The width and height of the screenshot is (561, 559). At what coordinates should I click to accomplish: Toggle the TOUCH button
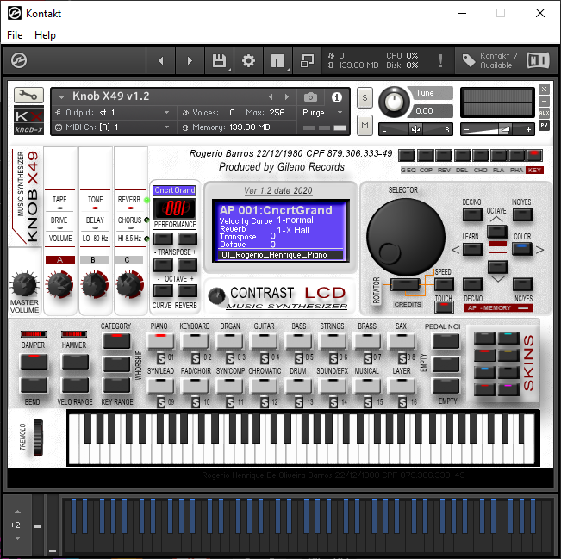click(444, 307)
